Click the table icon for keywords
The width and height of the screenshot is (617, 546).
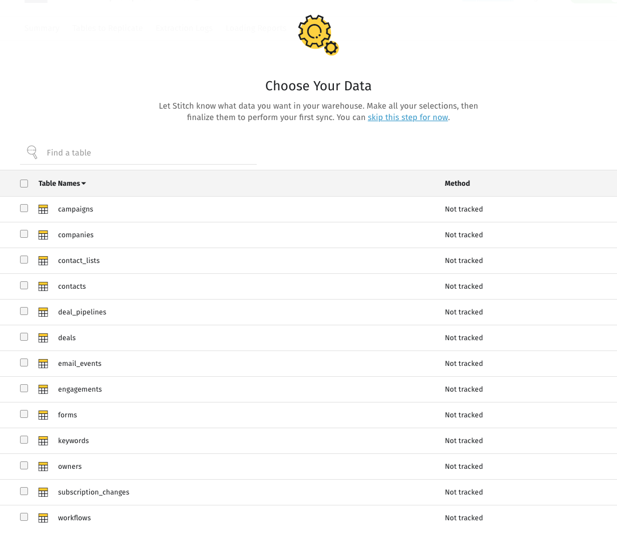coord(43,441)
